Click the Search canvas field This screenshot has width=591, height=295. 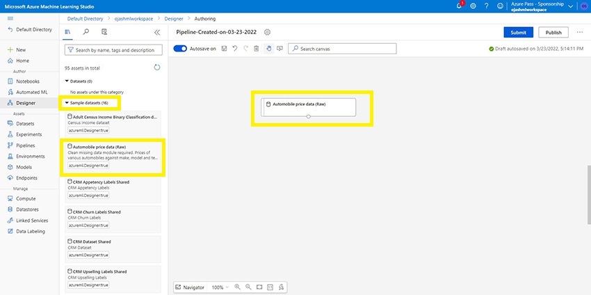point(342,49)
